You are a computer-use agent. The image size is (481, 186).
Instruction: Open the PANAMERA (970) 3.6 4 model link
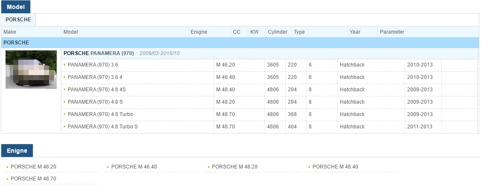tap(95, 77)
